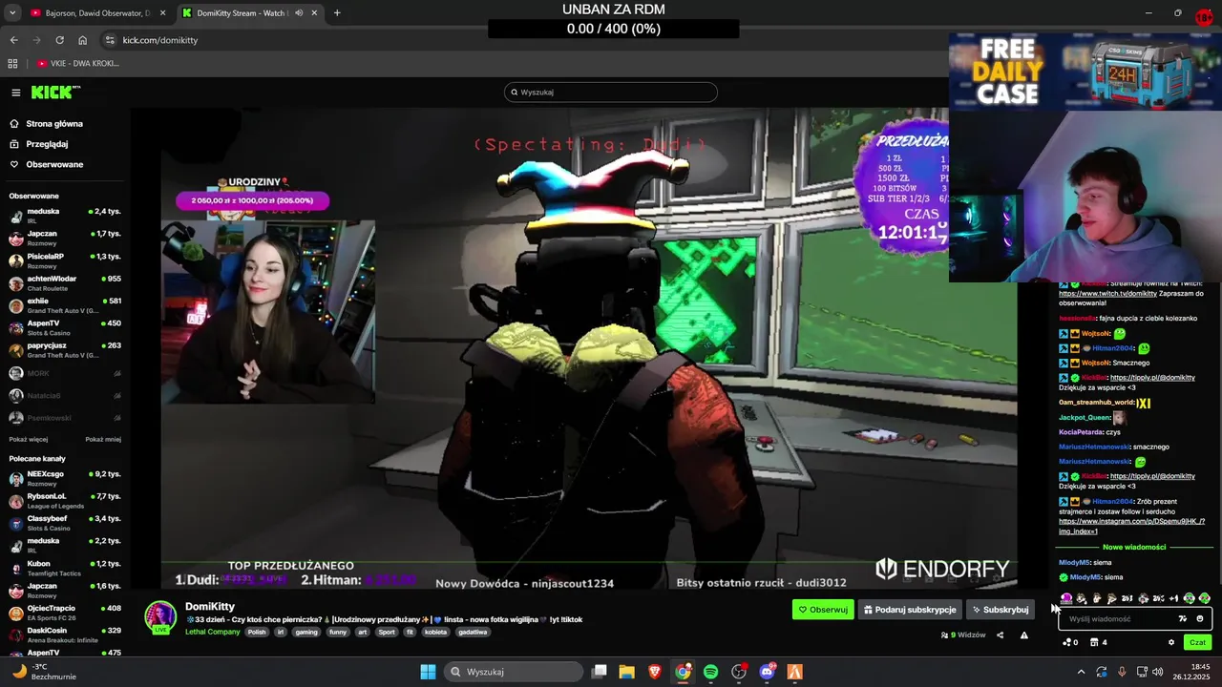This screenshot has height=687, width=1222.
Task: Open exhiie channel in sidebar
Action: pyautogui.click(x=65, y=305)
